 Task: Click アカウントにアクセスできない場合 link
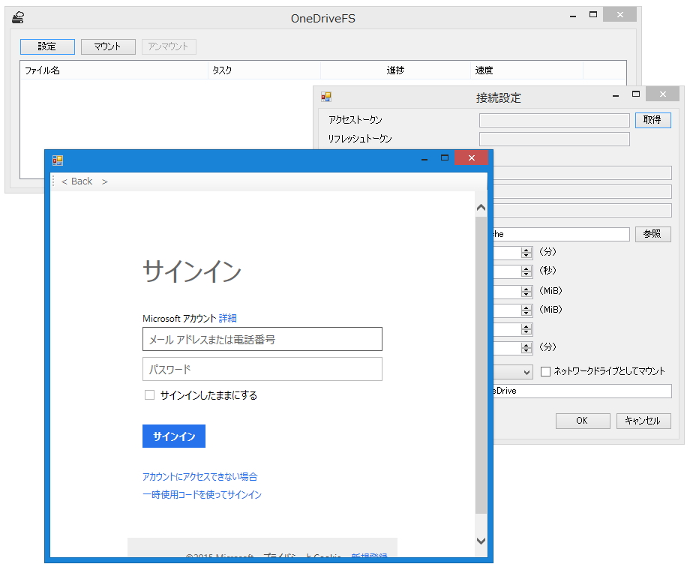point(199,476)
